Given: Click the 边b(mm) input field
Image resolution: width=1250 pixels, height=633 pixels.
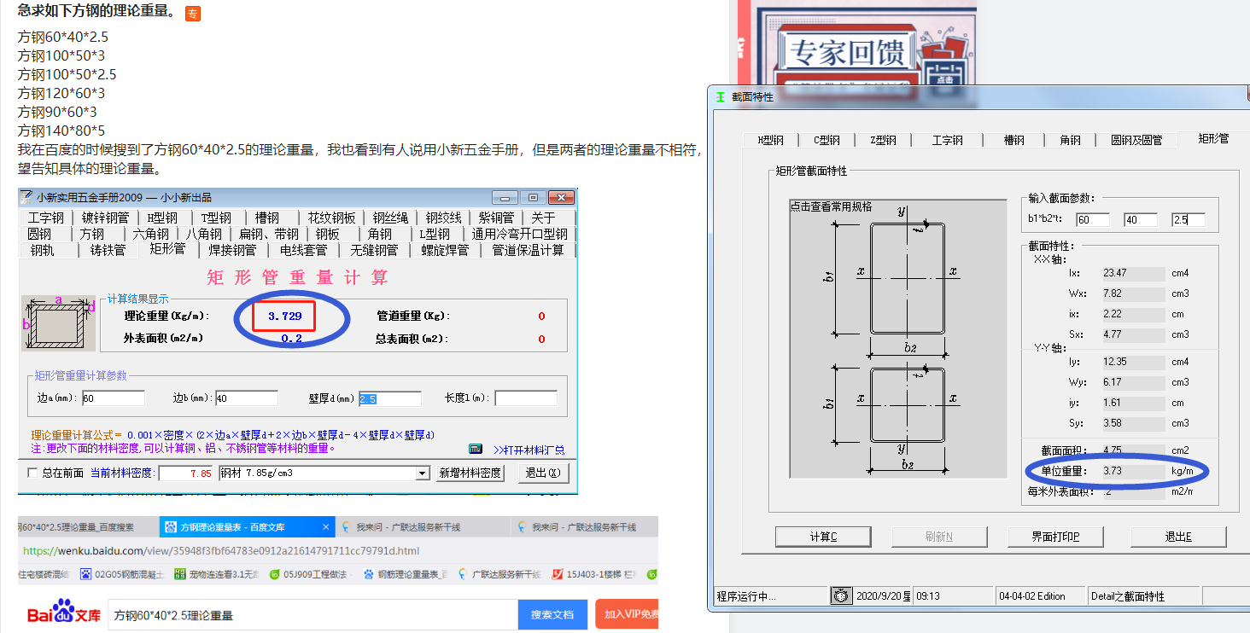Looking at the screenshot, I should [247, 398].
